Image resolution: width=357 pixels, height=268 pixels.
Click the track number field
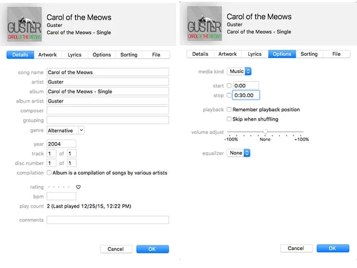(x=51, y=154)
